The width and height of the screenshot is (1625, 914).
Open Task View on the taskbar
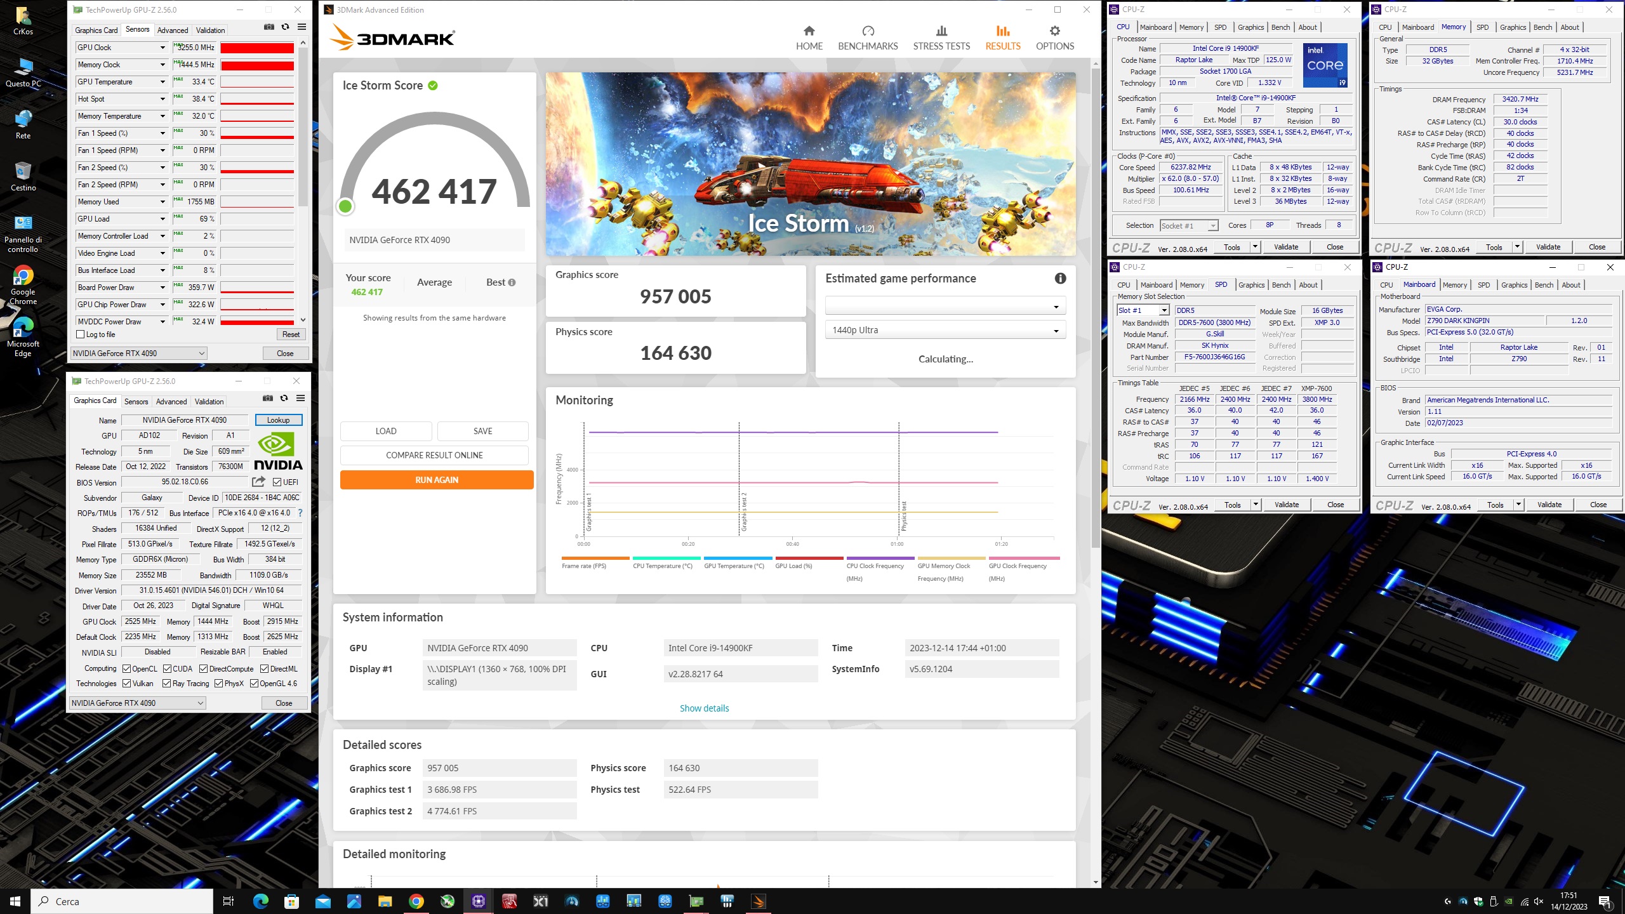[x=229, y=901]
